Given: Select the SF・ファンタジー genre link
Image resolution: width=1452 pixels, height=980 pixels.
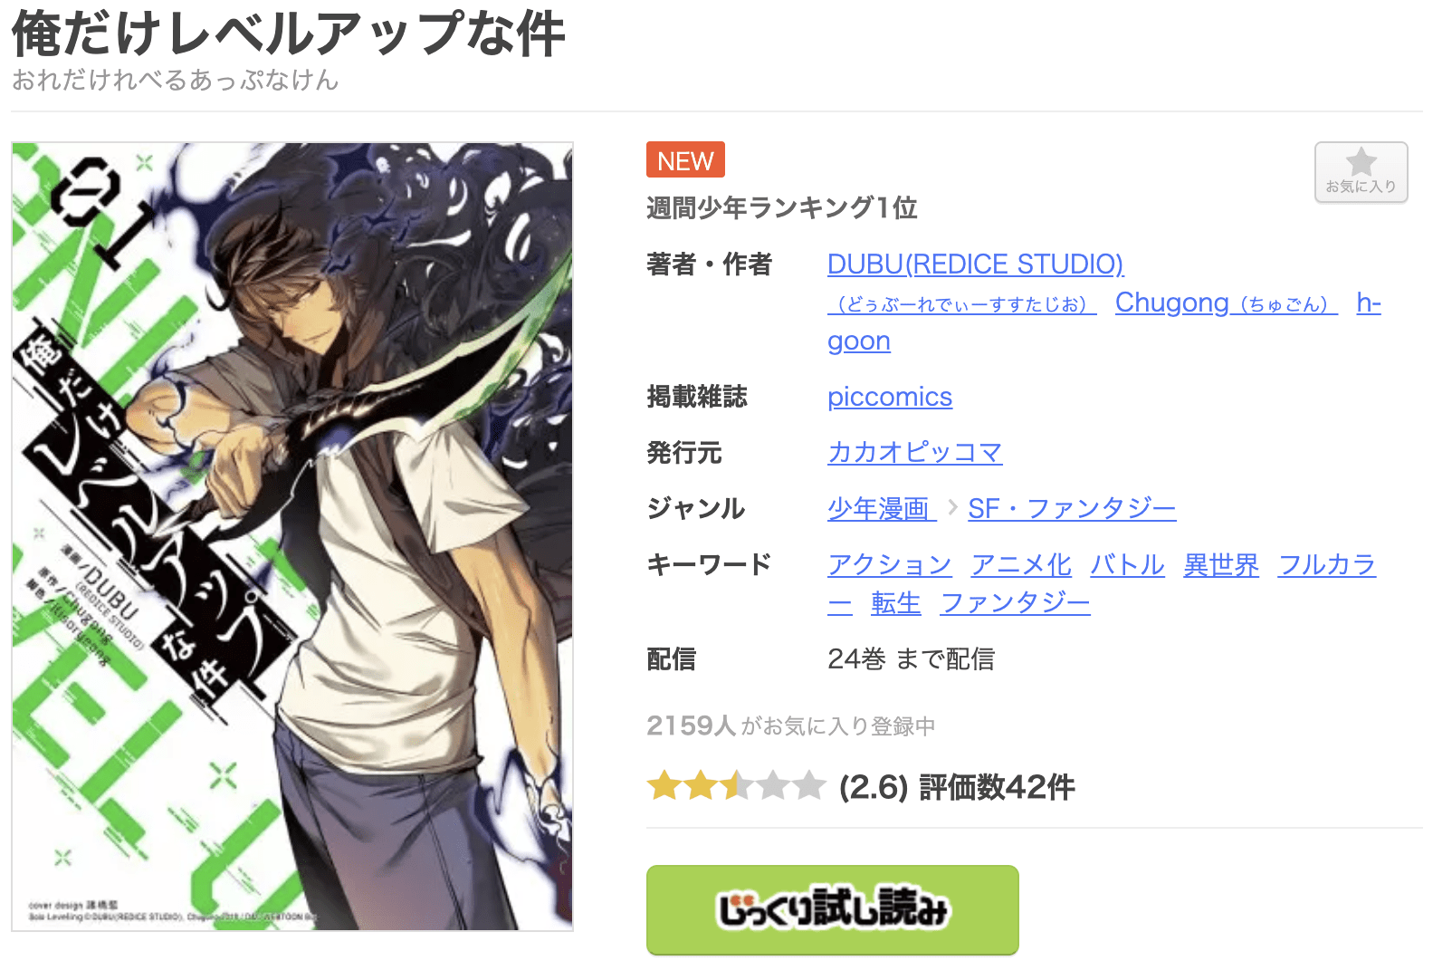Looking at the screenshot, I should [1072, 508].
